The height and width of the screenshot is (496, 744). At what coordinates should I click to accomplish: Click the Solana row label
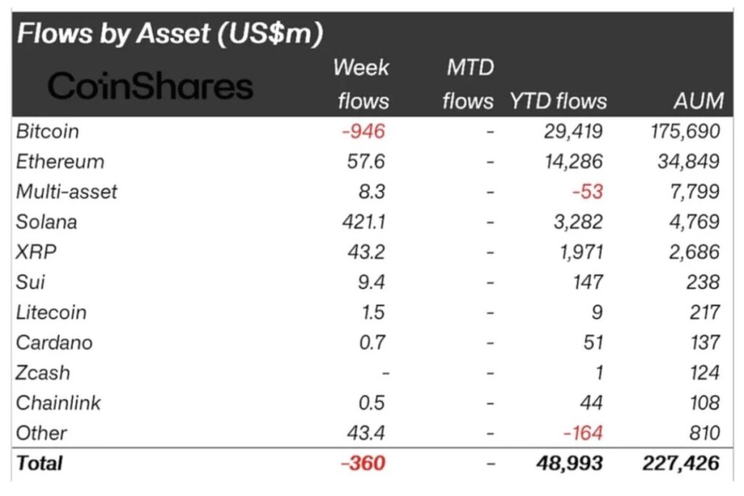click(x=46, y=221)
